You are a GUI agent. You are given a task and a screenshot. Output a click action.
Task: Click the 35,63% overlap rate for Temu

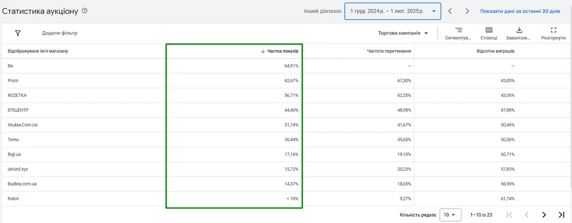tap(404, 139)
